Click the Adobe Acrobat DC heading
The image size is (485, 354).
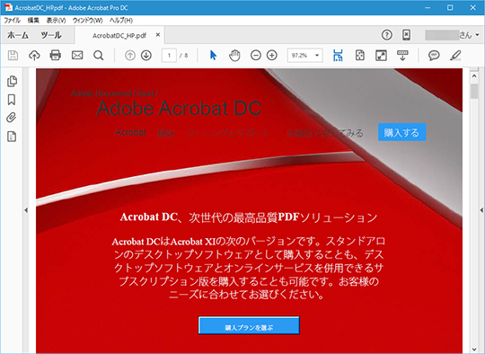(179, 109)
